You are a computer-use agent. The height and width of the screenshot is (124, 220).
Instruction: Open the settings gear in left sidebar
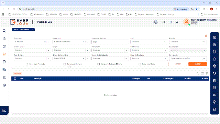point(4,85)
